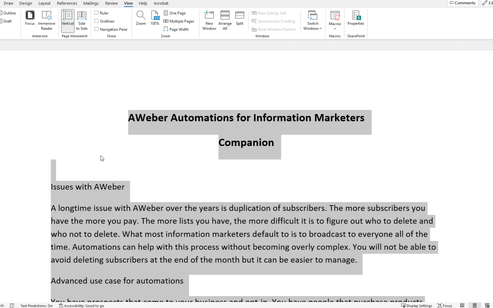Choose One Page zoom view
Viewport: 493px width, 308px height.
click(x=175, y=13)
